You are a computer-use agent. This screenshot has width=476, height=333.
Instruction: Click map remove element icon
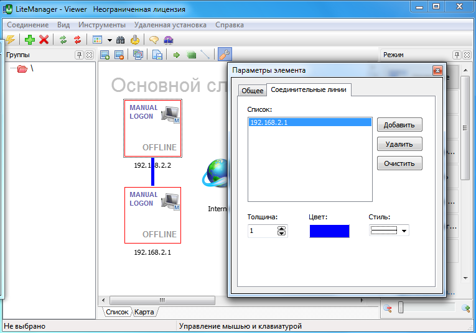(119, 55)
